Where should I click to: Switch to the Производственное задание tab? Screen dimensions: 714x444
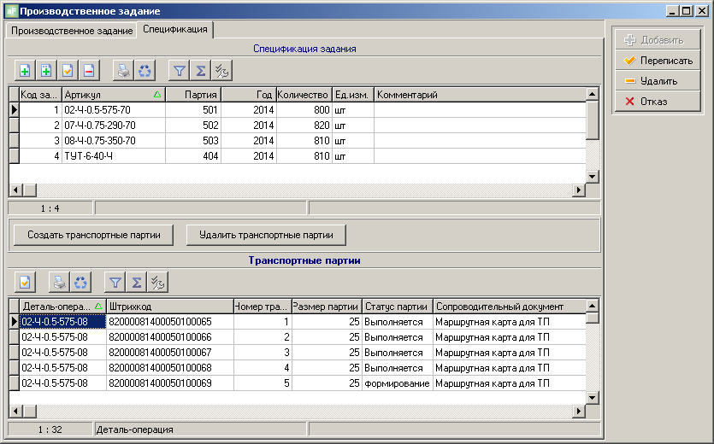pos(72,31)
